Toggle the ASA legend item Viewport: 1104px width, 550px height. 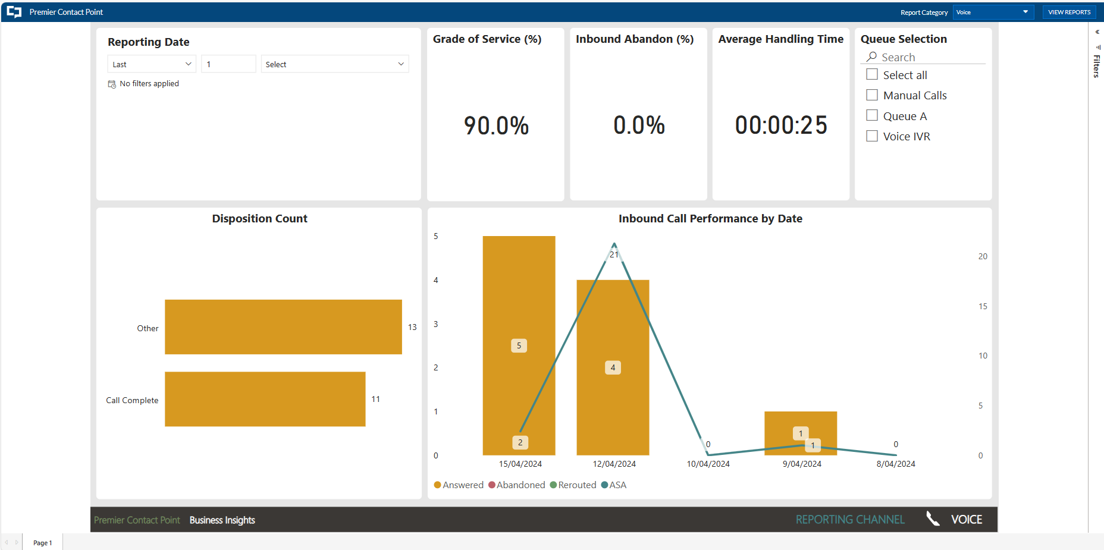pyautogui.click(x=614, y=485)
